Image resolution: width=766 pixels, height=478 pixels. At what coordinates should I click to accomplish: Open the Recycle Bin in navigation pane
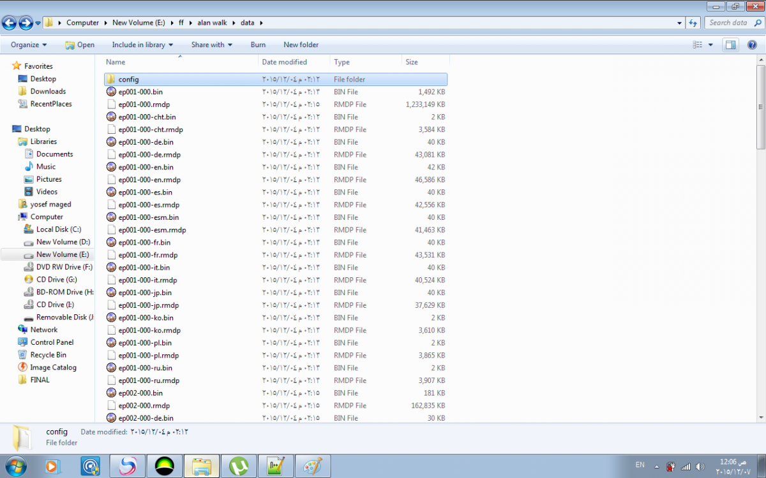coord(48,355)
